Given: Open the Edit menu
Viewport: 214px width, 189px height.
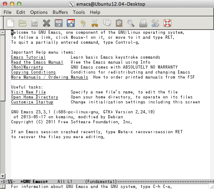Looking at the screenshot, I should pyautogui.click(x=21, y=12).
